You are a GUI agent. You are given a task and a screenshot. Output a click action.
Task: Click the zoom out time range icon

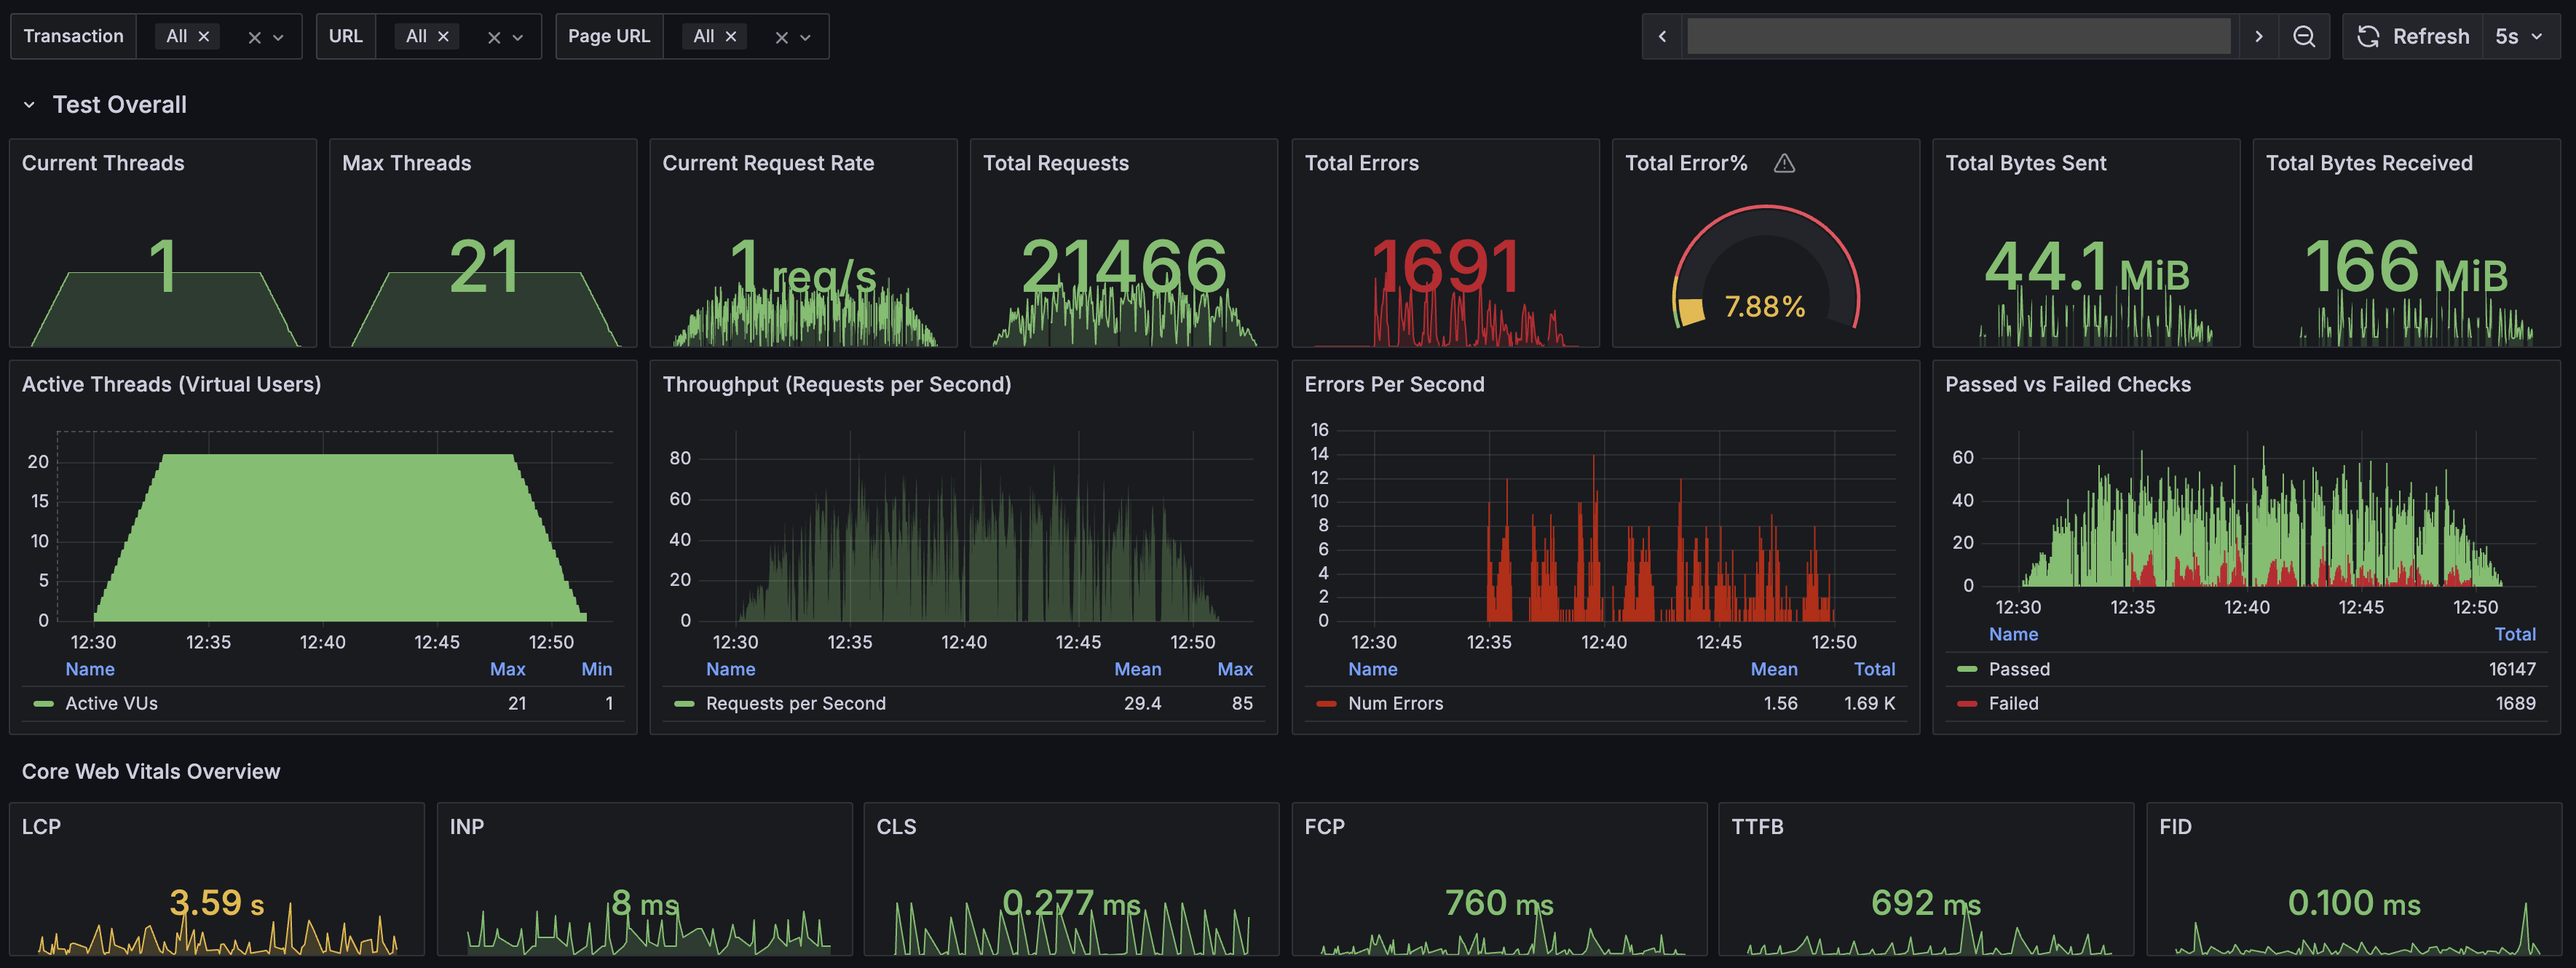(x=2304, y=37)
